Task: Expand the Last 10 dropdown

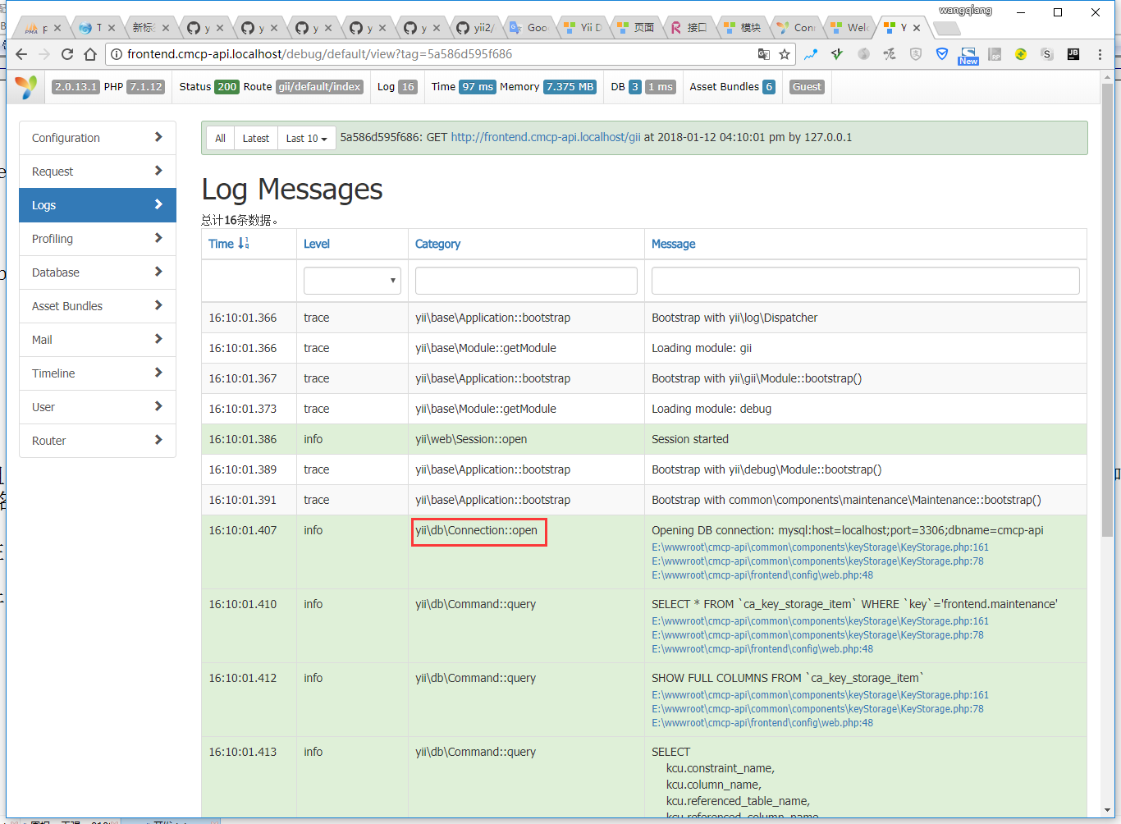Action: (x=306, y=139)
